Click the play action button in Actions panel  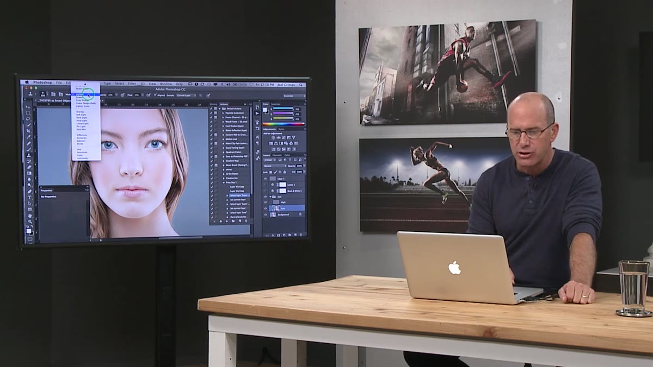[227, 221]
